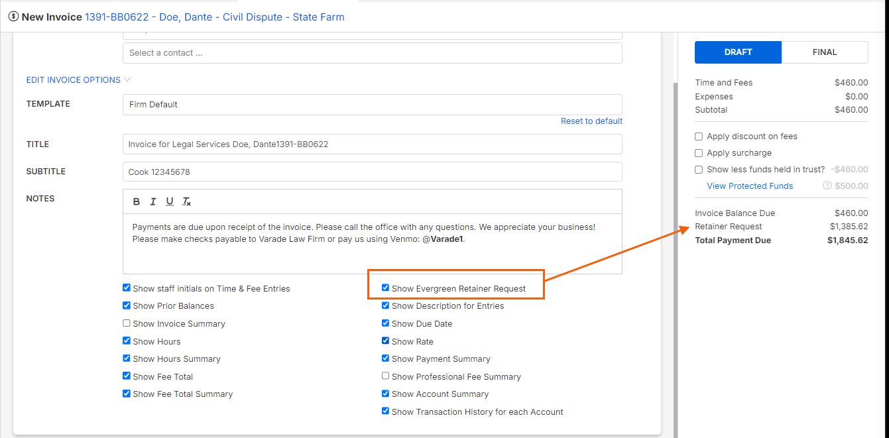Check Apply discount on fees
Screen dimensions: 889x438
click(x=699, y=137)
